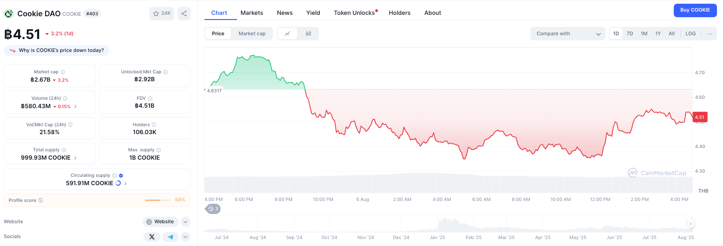The height and width of the screenshot is (246, 723).
Task: Click the 106.03K holders value
Action: 144,132
